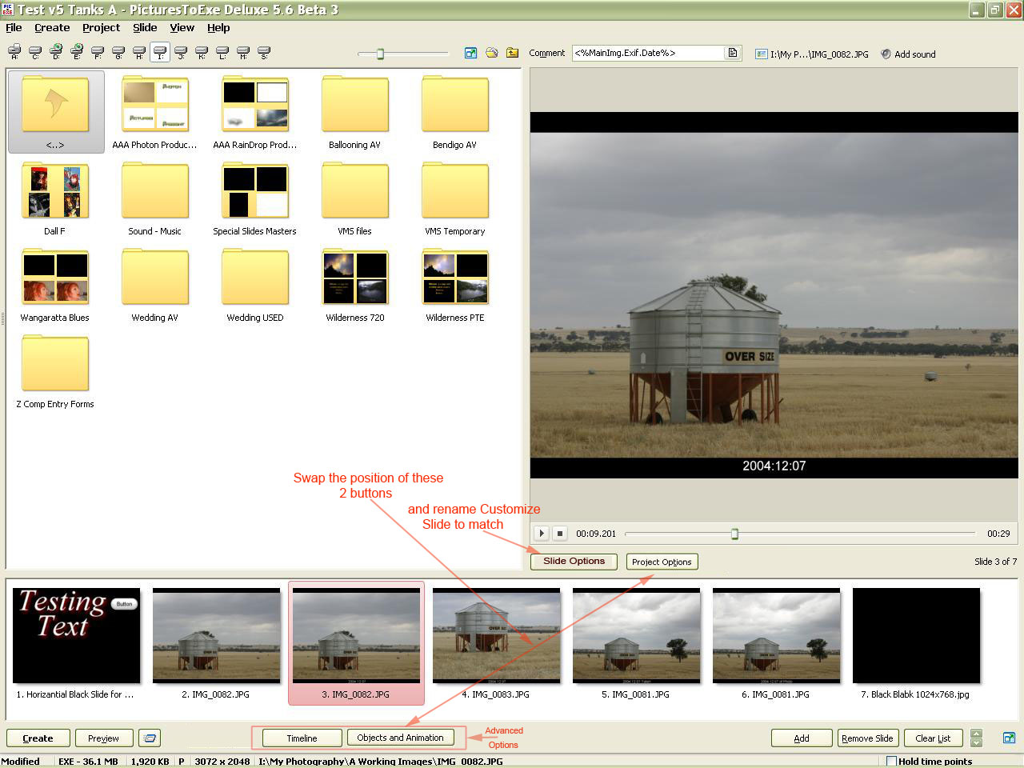Open the Project menu

101,27
